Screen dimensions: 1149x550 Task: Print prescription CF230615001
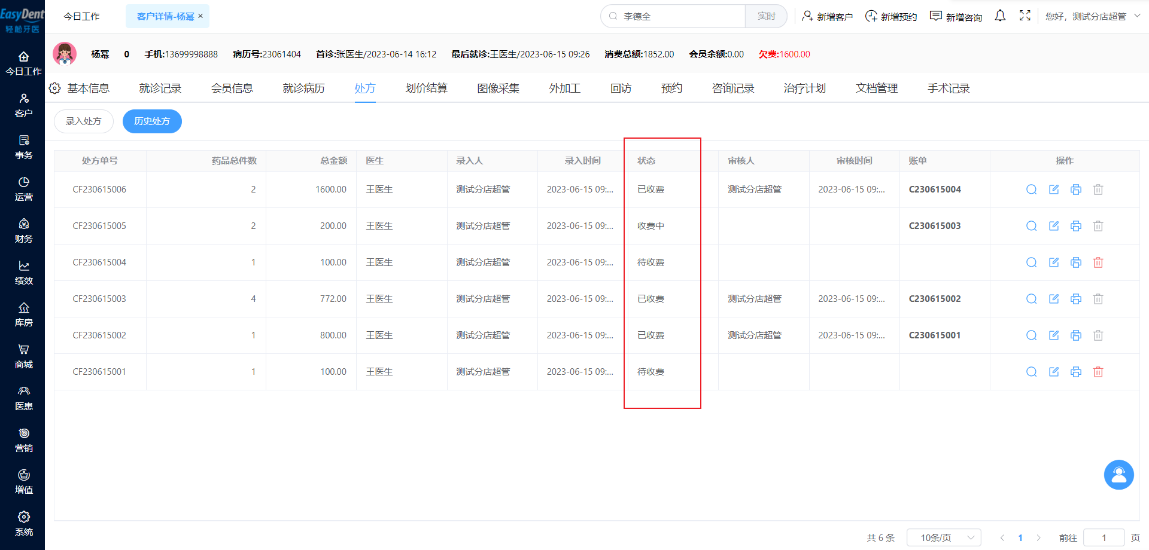click(1076, 372)
